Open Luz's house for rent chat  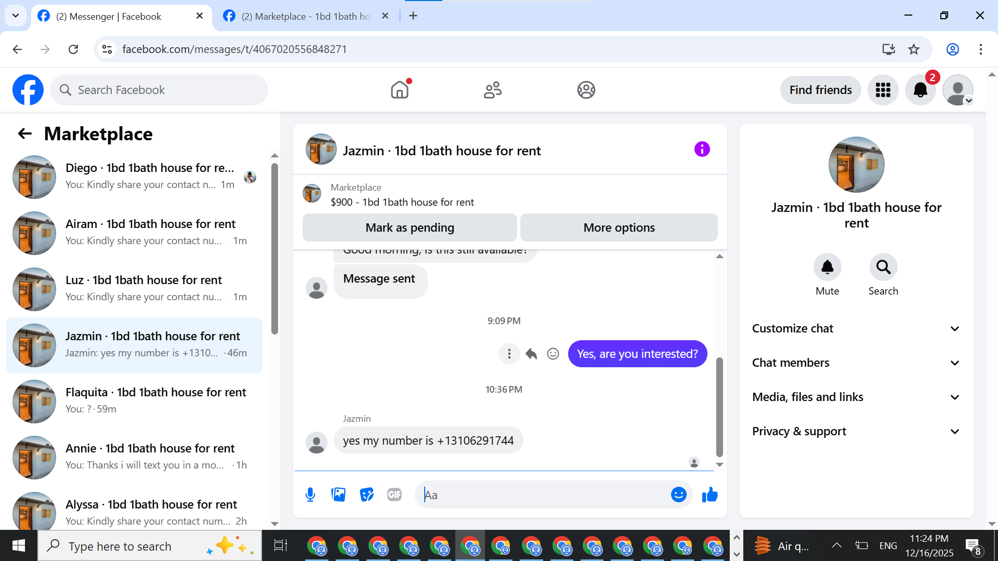134,289
